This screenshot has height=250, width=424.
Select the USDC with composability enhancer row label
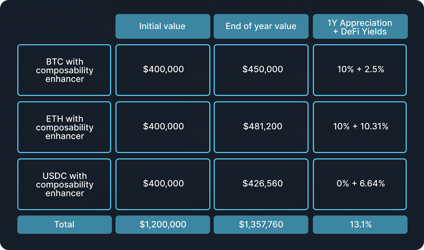(65, 184)
